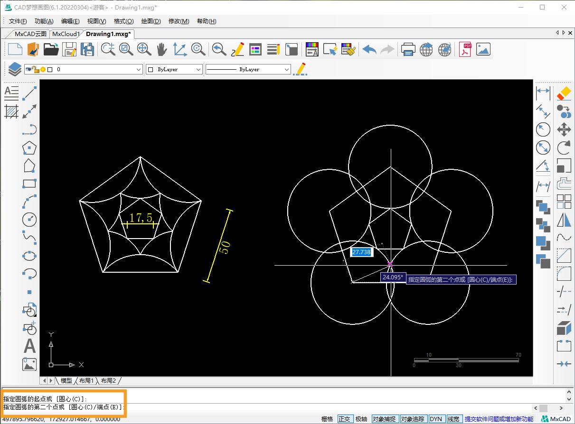Click the Print icon in toolbar
Viewport: 575px width, 424px height.
coord(408,49)
